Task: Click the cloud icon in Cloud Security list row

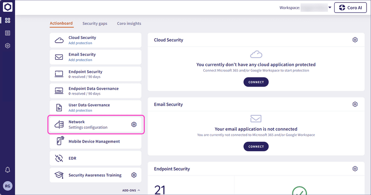Action: pos(59,40)
